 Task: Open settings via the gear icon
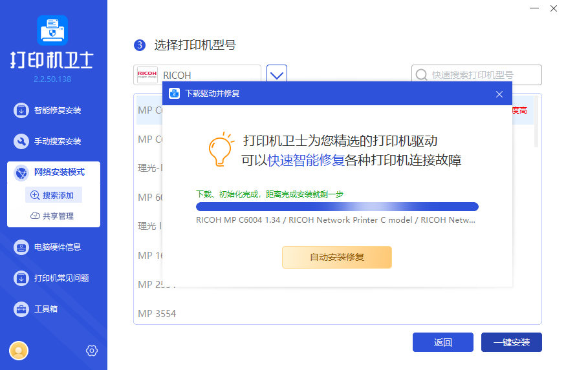pos(92,351)
